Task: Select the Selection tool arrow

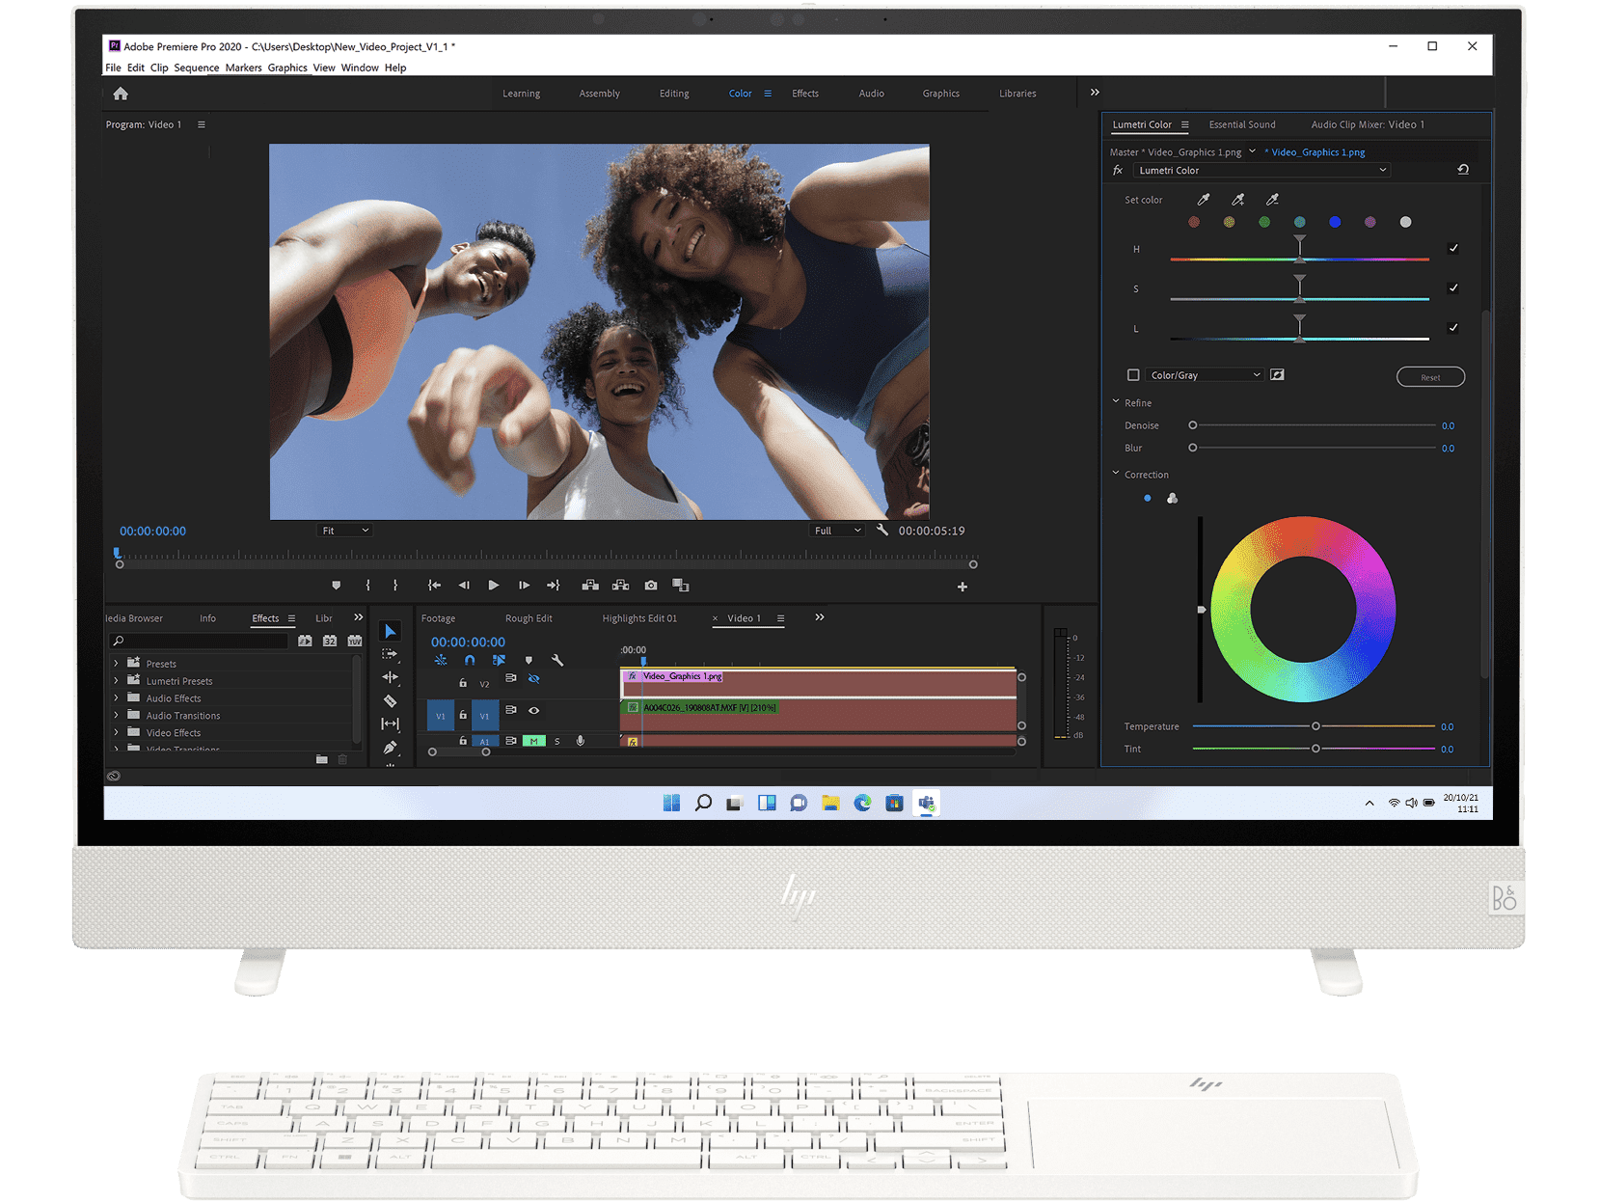Action: click(x=390, y=631)
